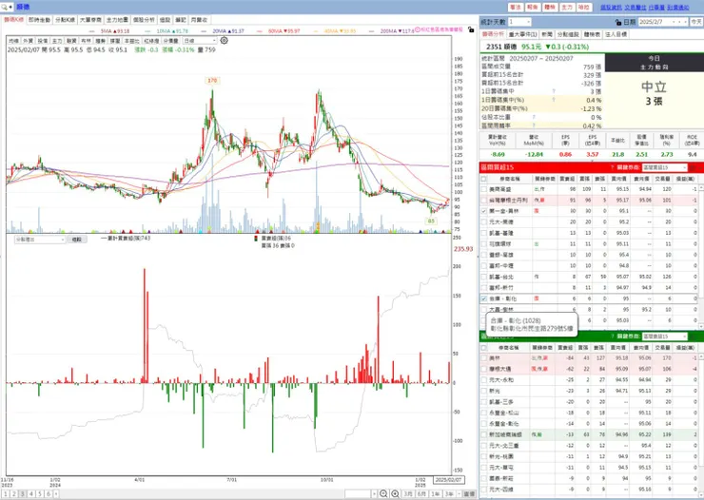Click the 200MA legend color line
This screenshot has width=704, height=500.
372,31
